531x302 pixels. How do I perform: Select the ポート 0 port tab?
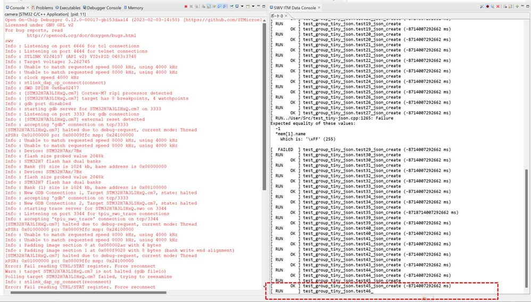coord(276,16)
